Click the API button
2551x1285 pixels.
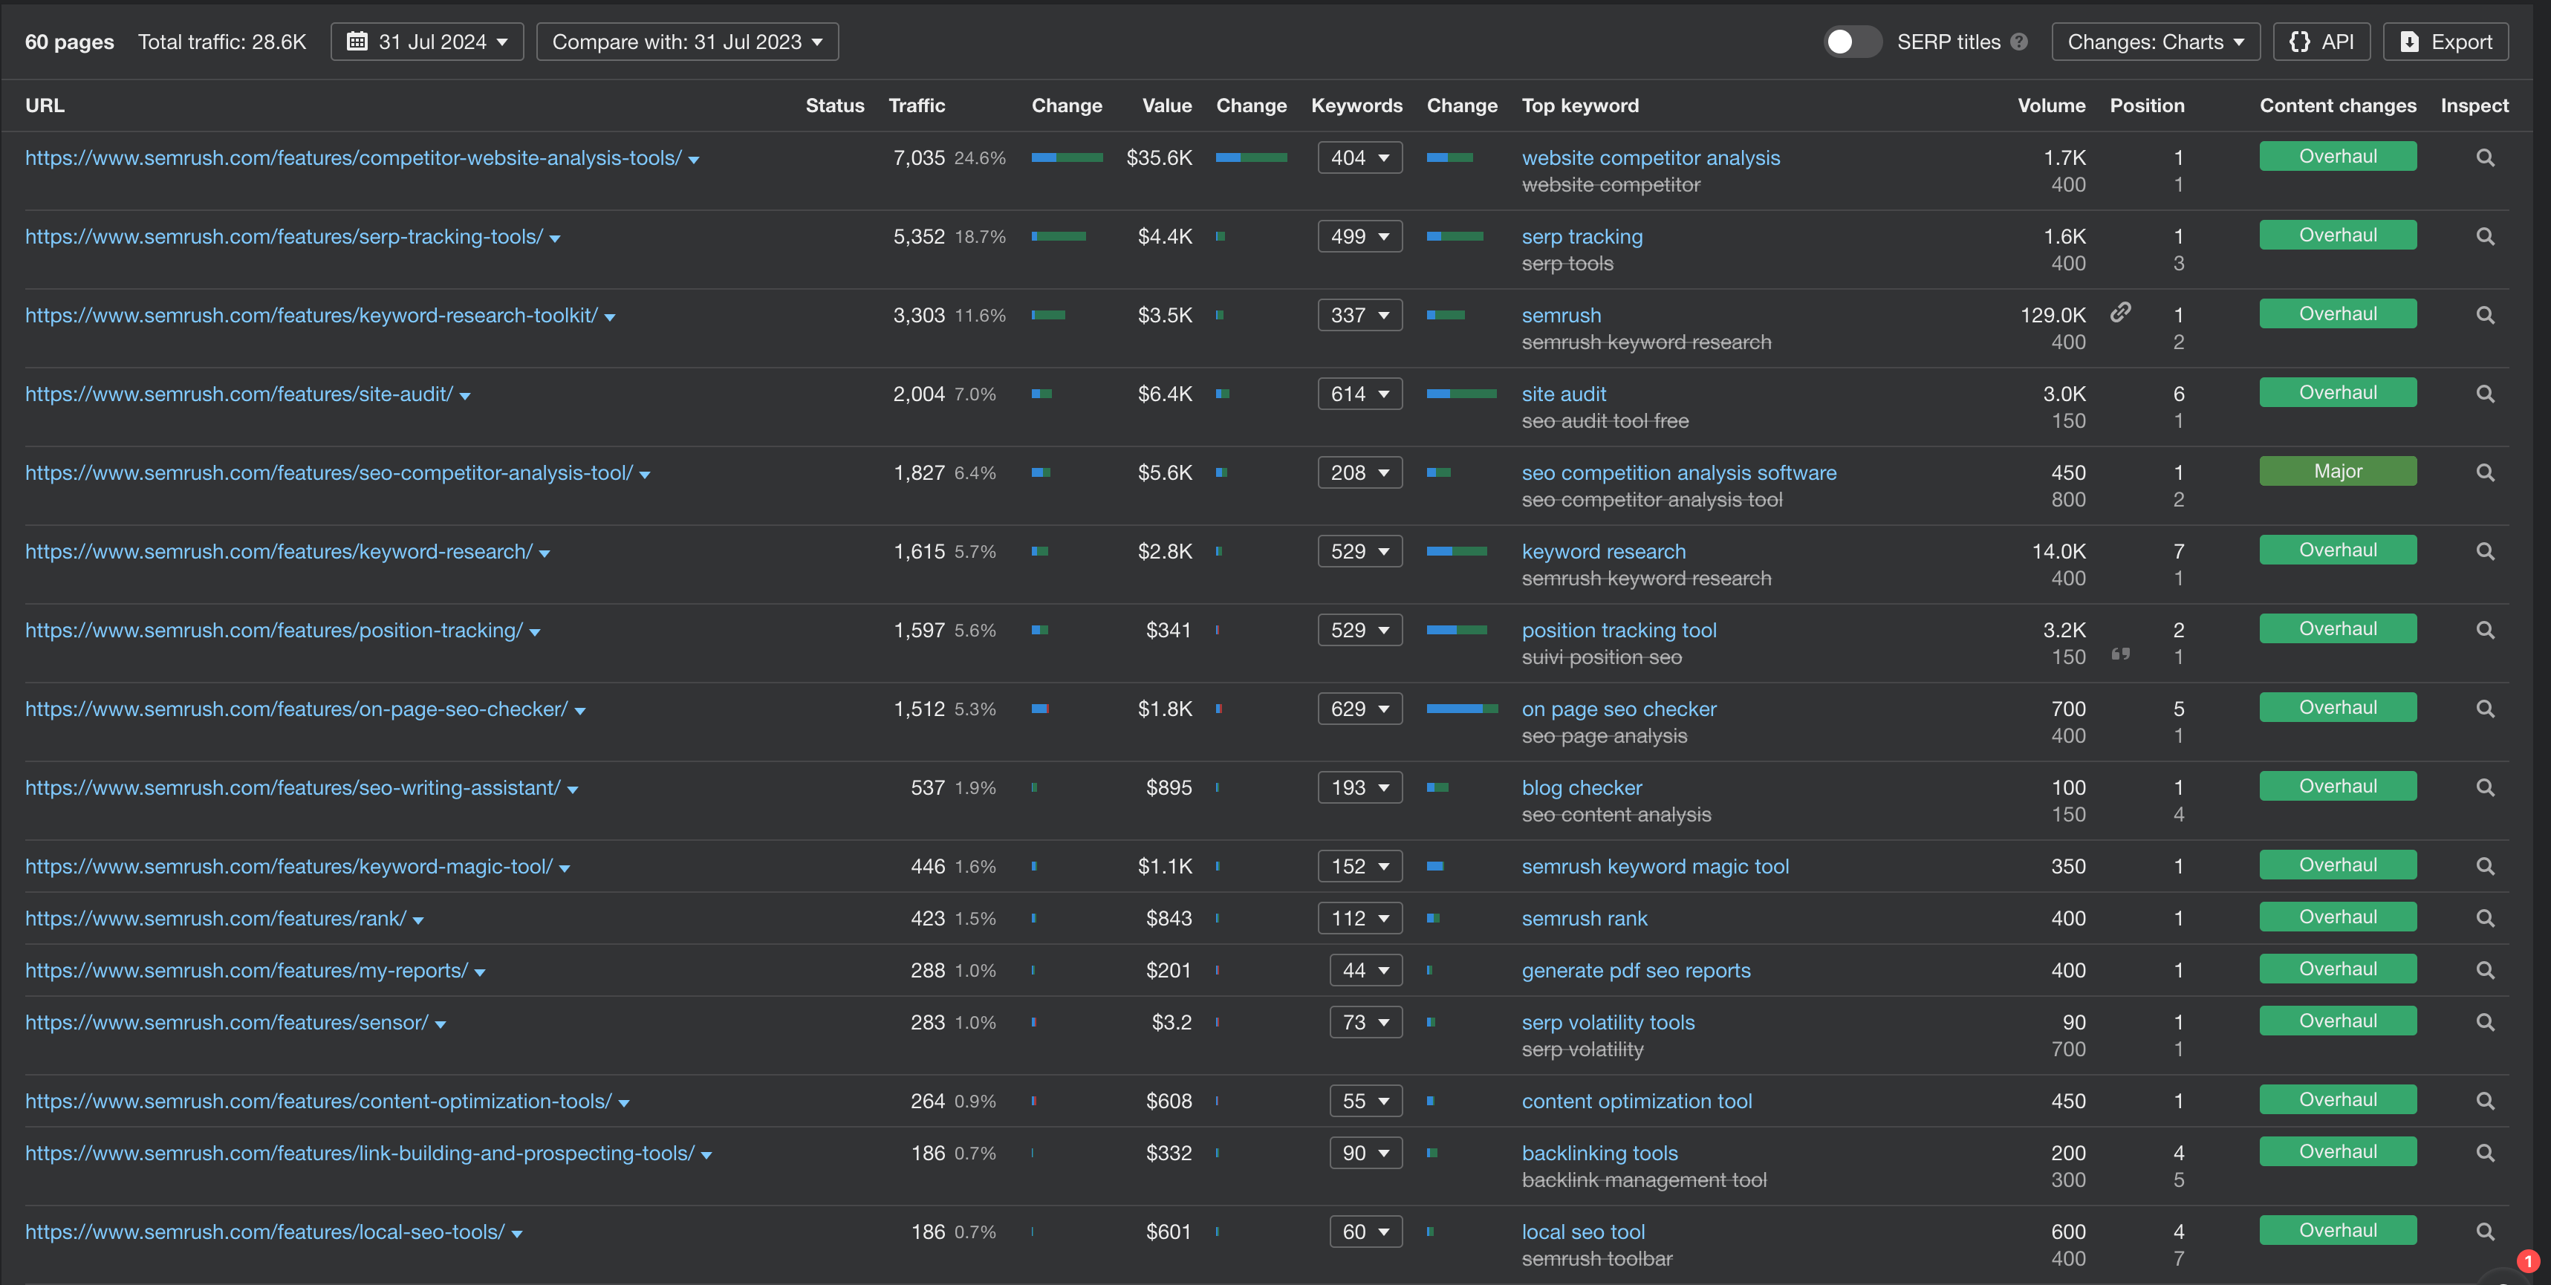(x=2321, y=42)
